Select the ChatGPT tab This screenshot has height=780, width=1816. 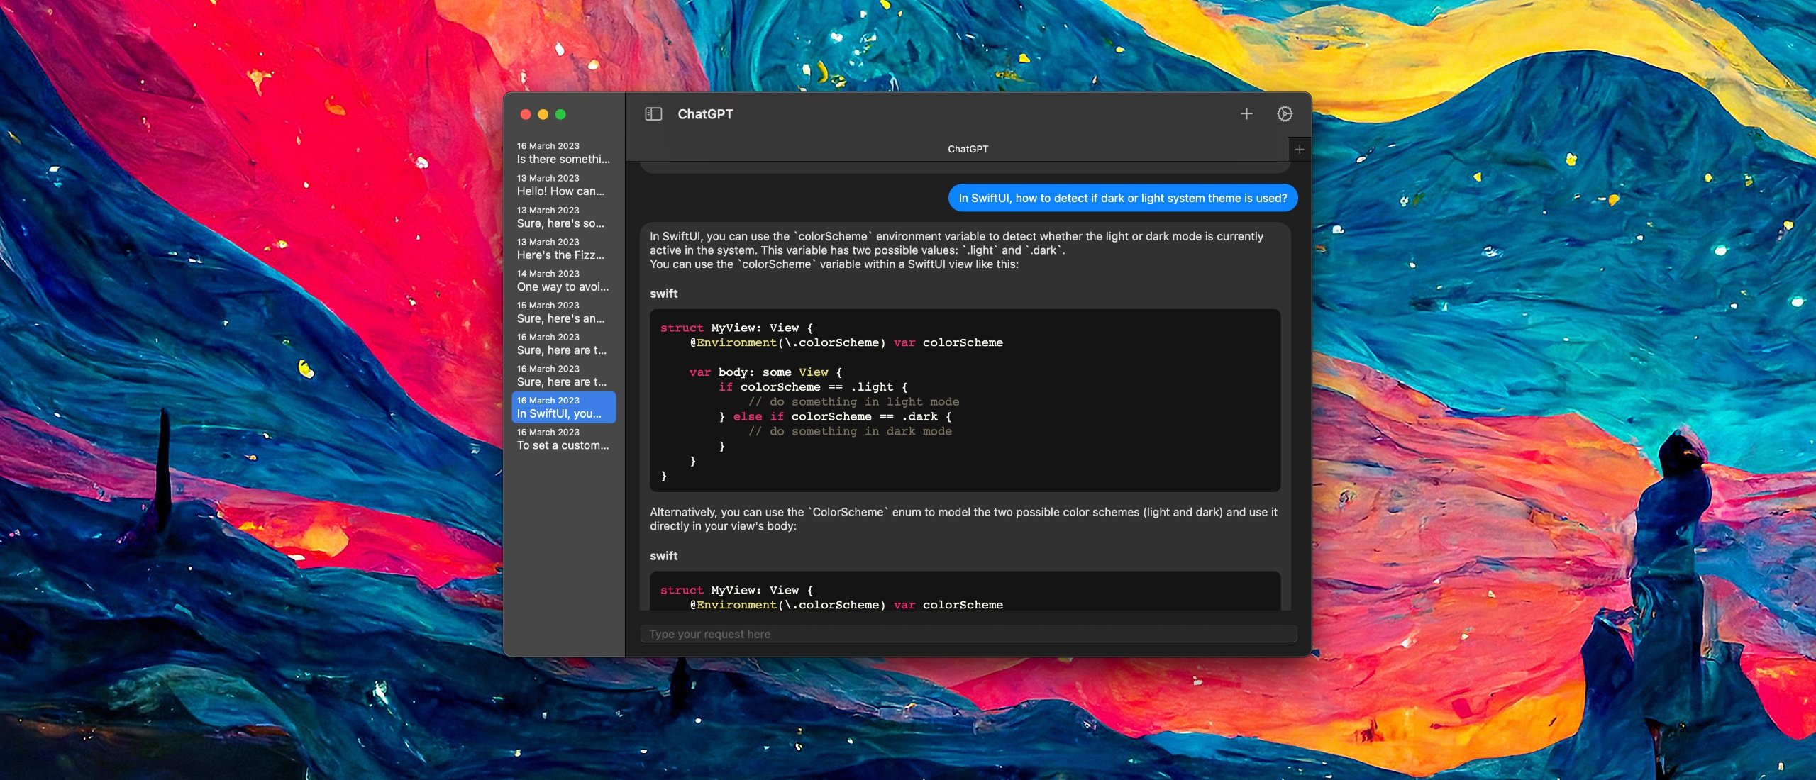click(x=968, y=150)
